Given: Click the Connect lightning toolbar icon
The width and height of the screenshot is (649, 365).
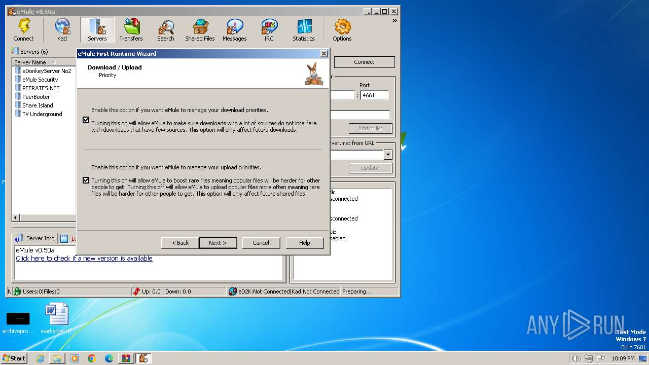Looking at the screenshot, I should (x=24, y=30).
